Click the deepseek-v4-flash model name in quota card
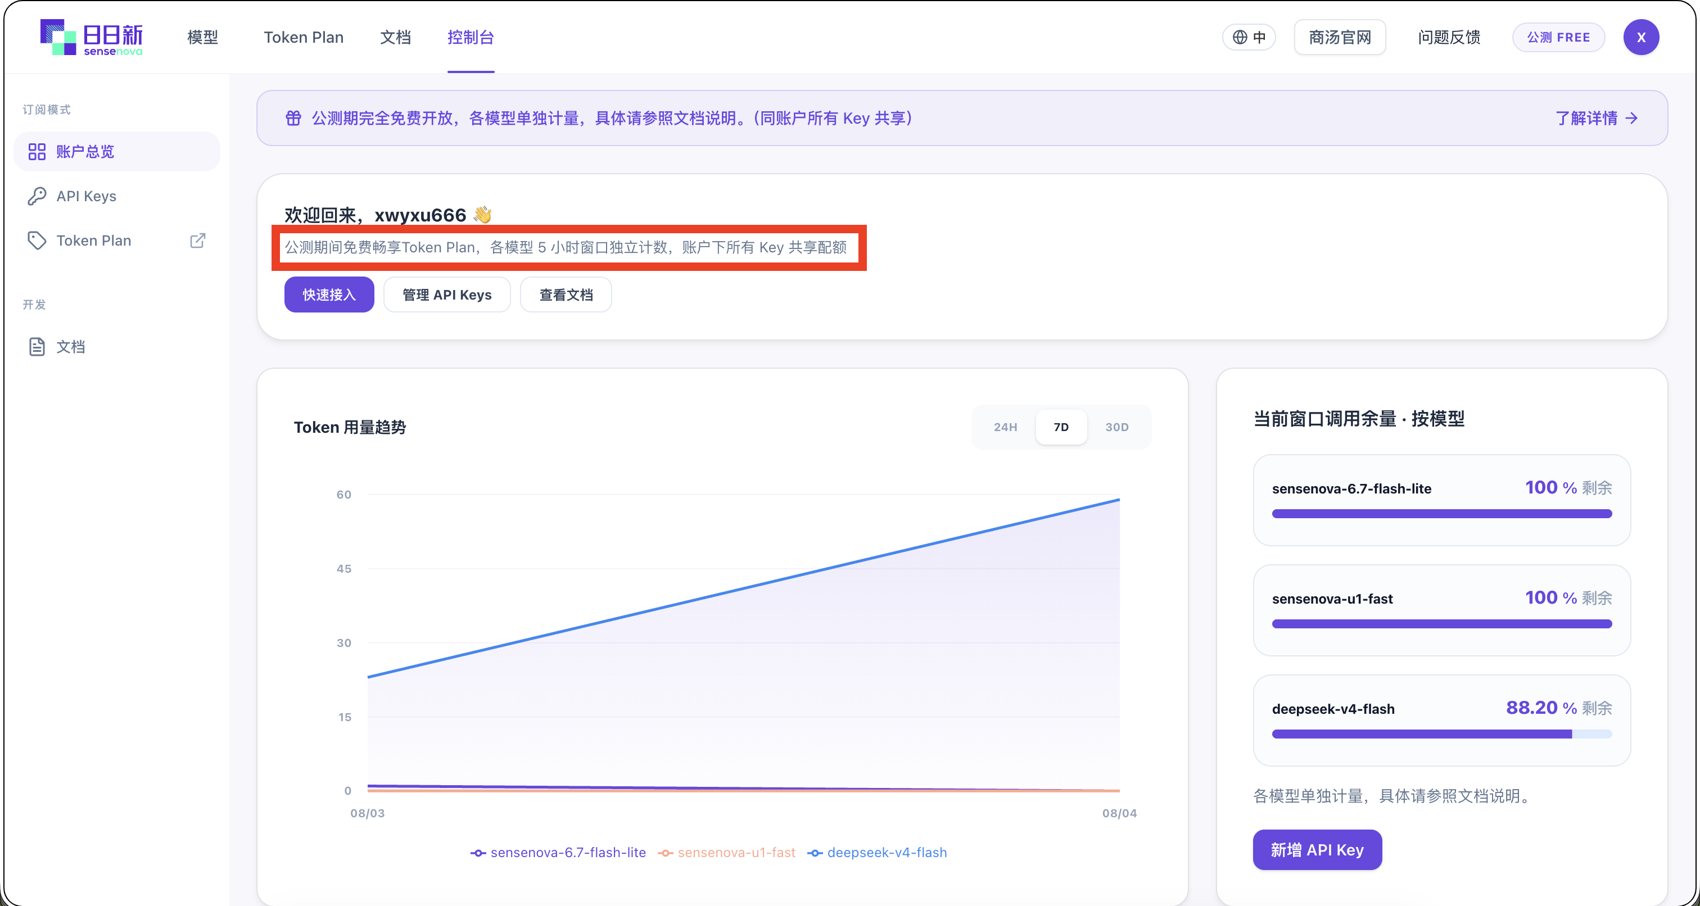 [x=1333, y=709]
